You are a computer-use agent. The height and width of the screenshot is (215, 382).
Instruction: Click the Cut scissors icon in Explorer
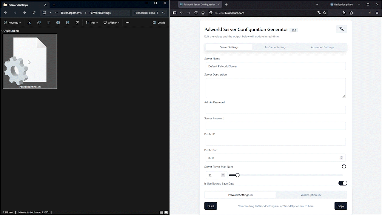click(29, 23)
